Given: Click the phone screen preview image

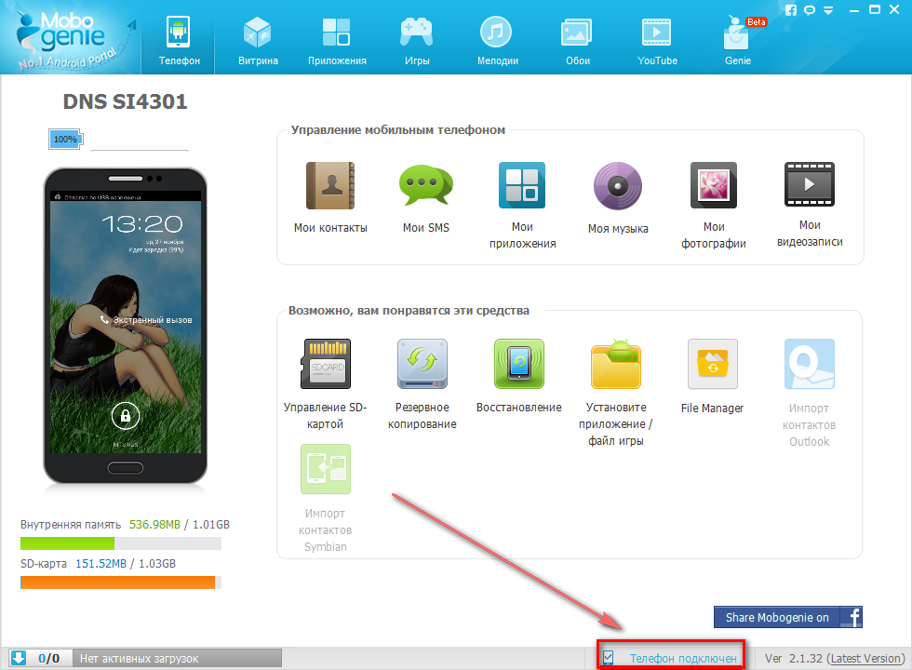Looking at the screenshot, I should [x=124, y=326].
